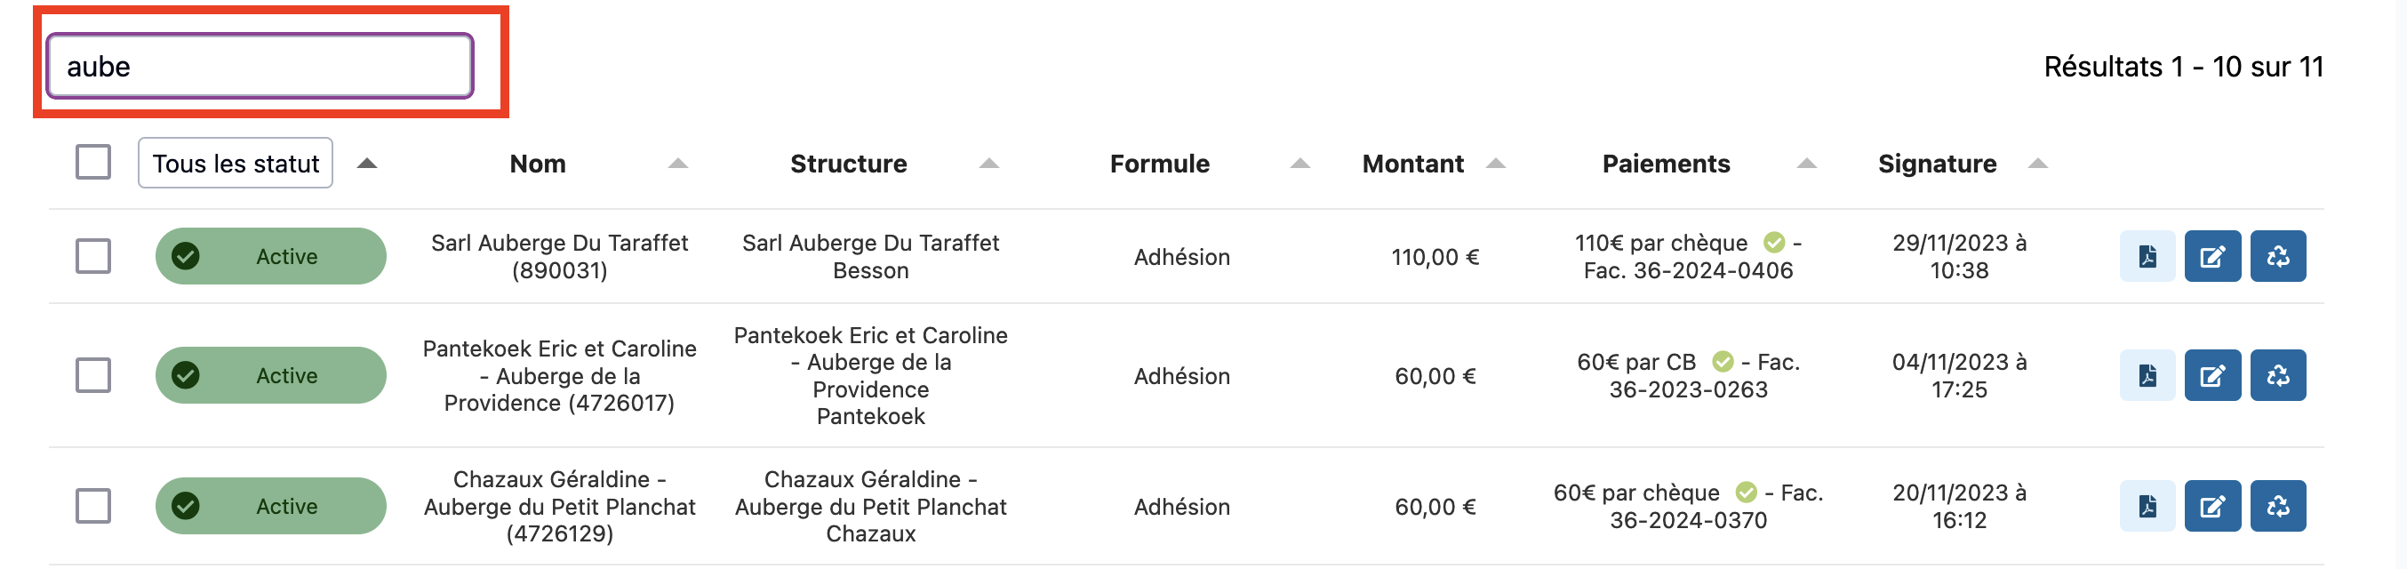
Task: Tick the select-all checkbox in header
Action: 93,163
